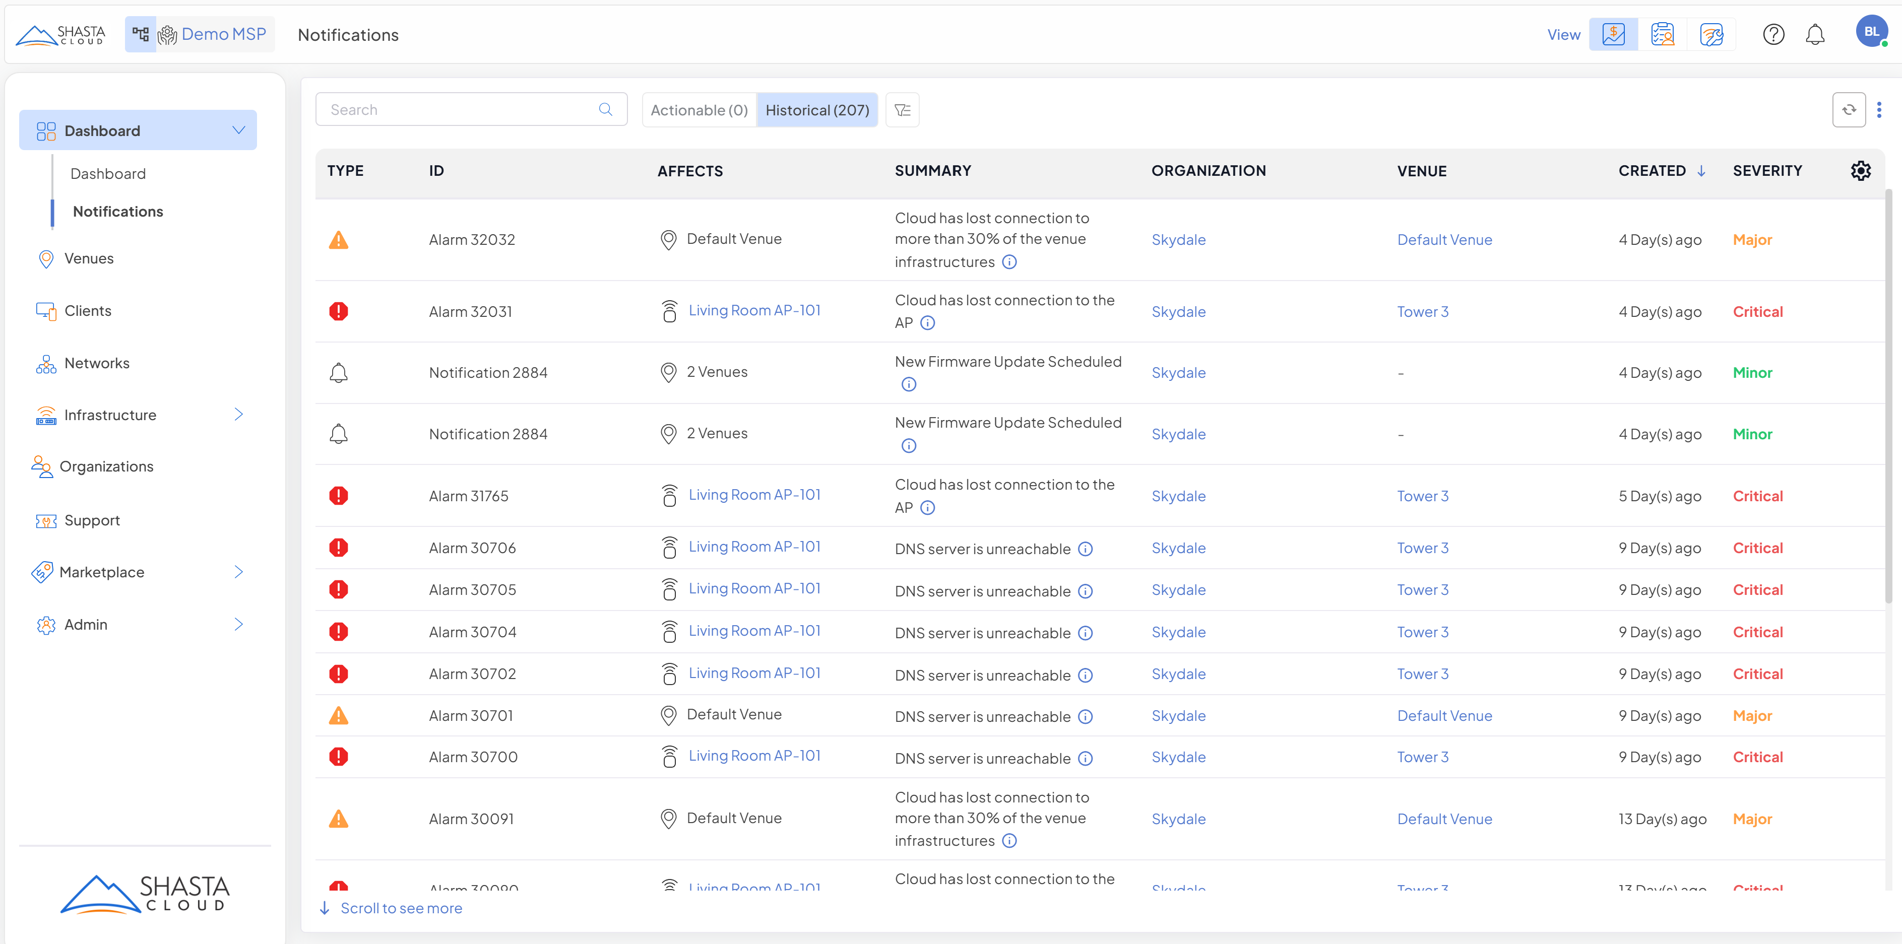Open the Living Room AP-101 link for Alarm 32031
This screenshot has height=944, width=1902.
click(x=754, y=311)
